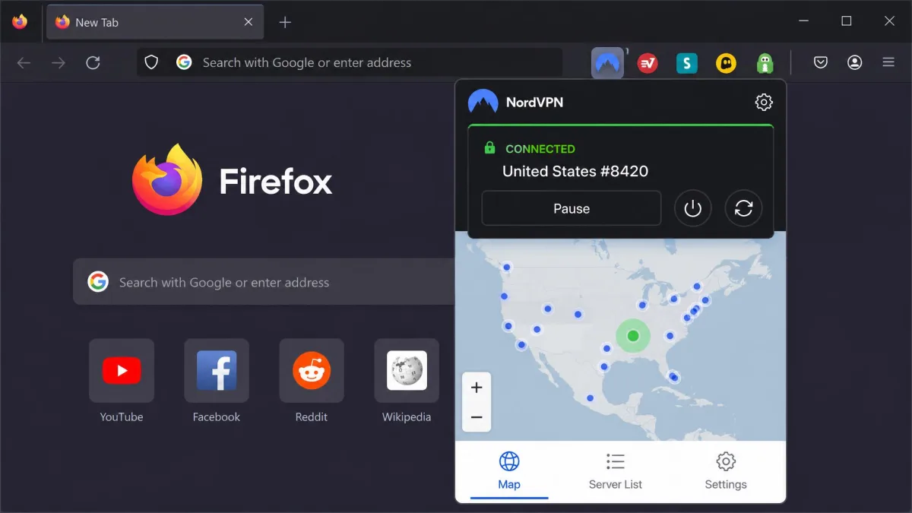Click the tracking protection shield icon

(x=151, y=62)
